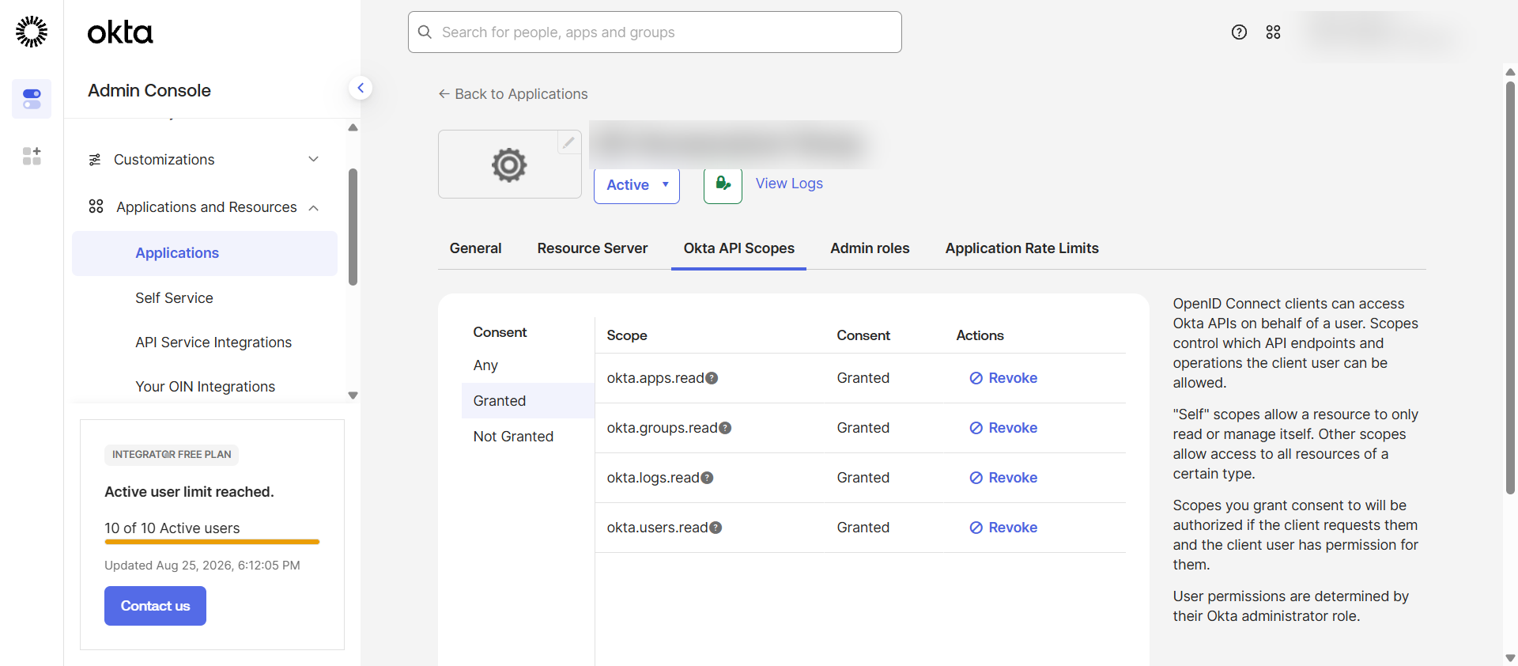Click the Admin Console heading
Viewport: 1518px width, 666px height.
pyautogui.click(x=149, y=90)
